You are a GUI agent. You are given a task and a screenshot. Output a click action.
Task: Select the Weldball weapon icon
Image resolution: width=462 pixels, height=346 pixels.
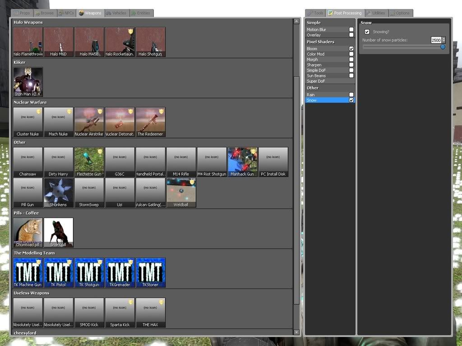pos(181,192)
